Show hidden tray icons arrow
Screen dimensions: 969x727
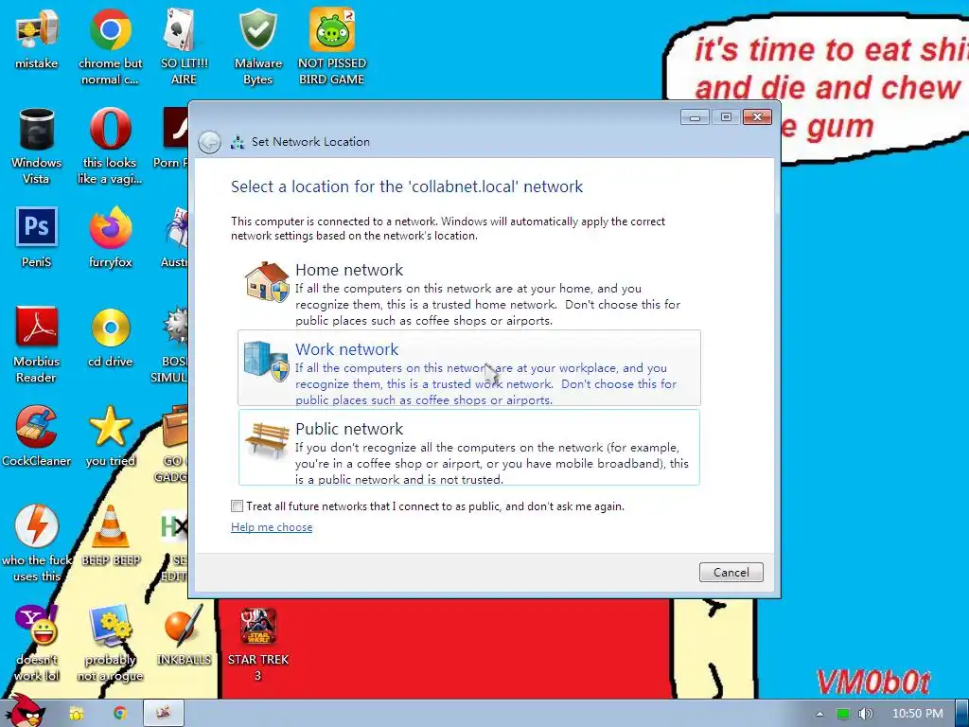point(819,714)
